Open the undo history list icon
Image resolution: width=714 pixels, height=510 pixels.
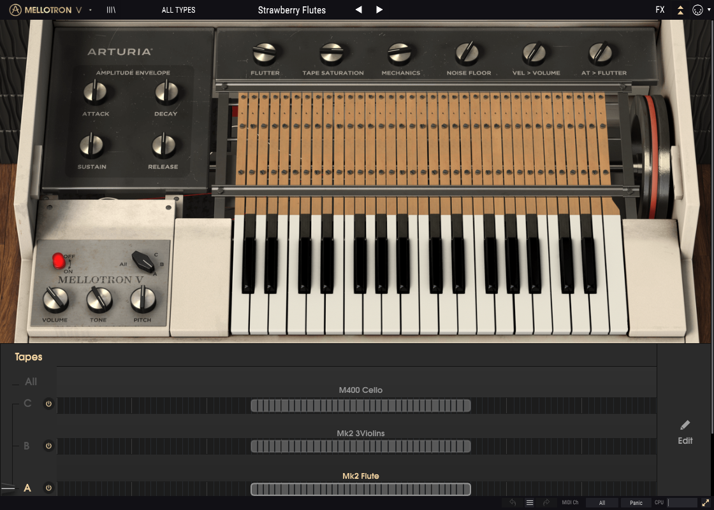point(530,502)
